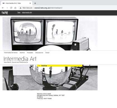This screenshot has height=108, width=117.
Task: Open the Podcasts navigation item
Action: pos(30,53)
